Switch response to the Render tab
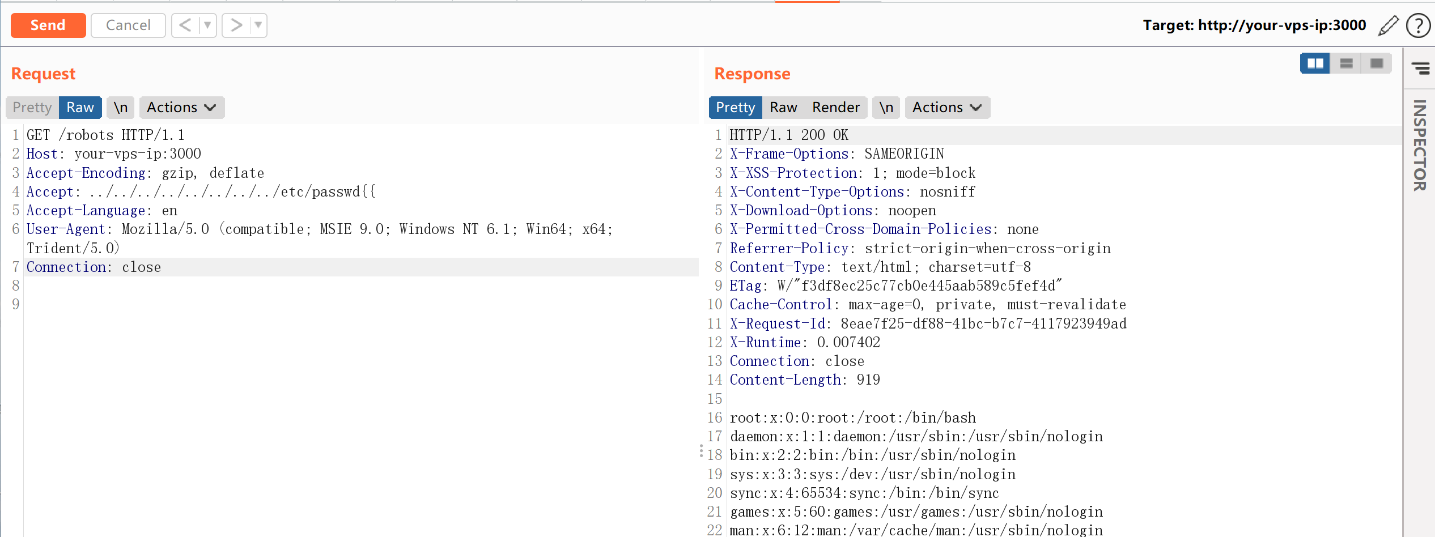1435x537 pixels. coord(835,107)
